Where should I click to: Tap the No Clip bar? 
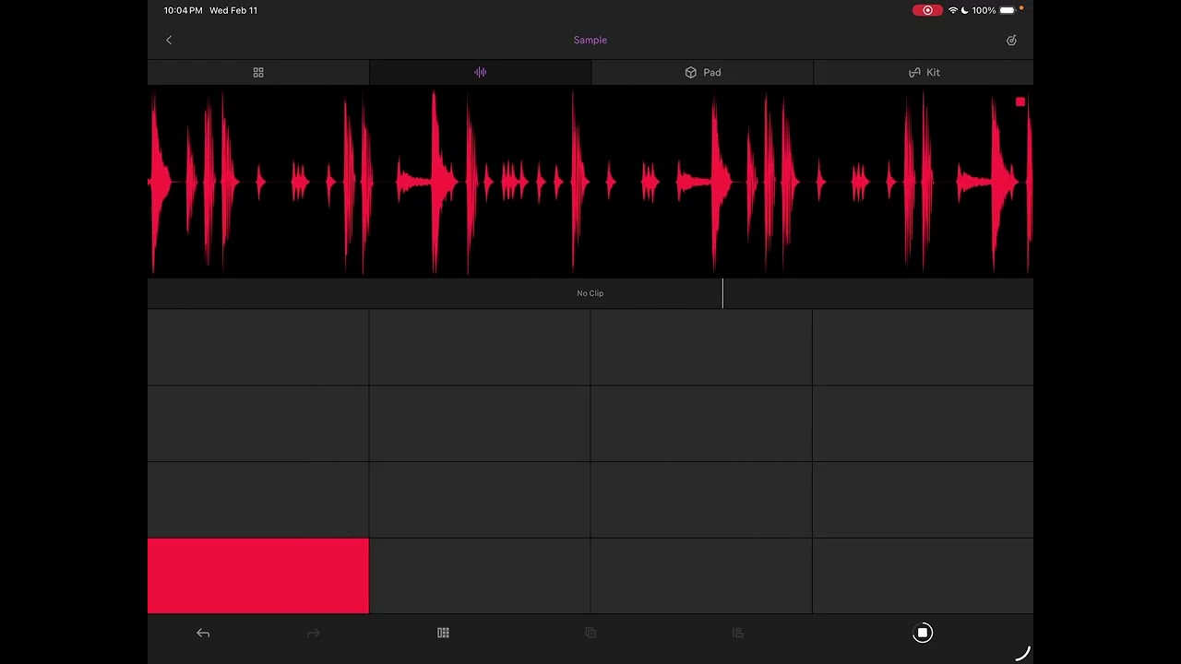(590, 293)
